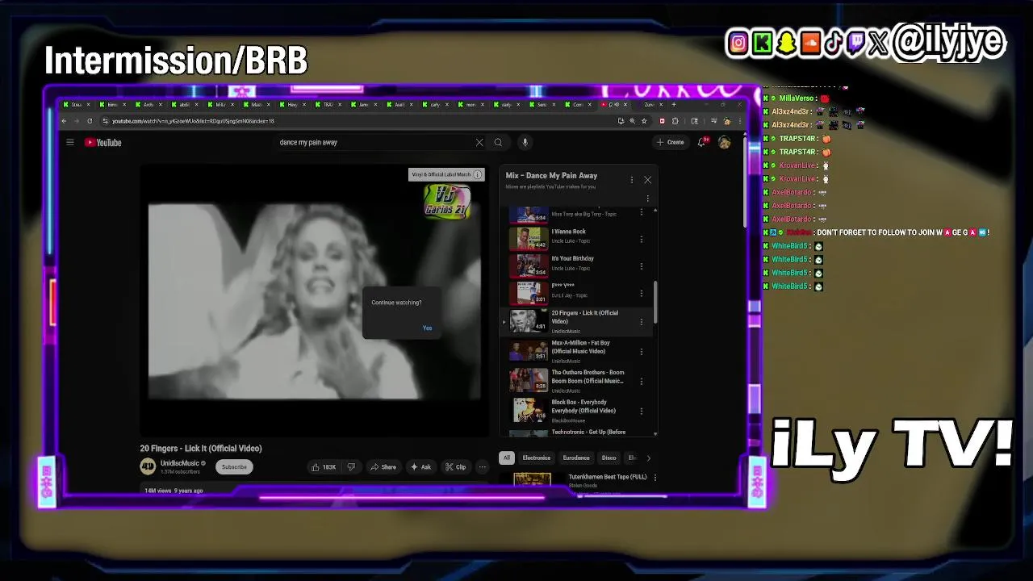Click the magnifier search button

(x=499, y=143)
